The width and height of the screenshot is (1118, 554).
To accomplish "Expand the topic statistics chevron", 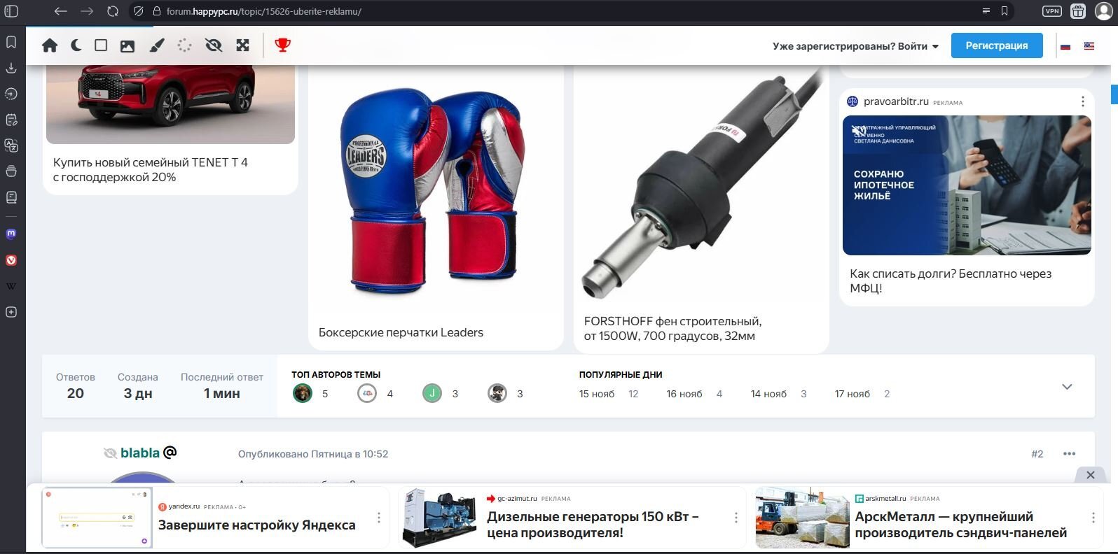I will [x=1067, y=387].
